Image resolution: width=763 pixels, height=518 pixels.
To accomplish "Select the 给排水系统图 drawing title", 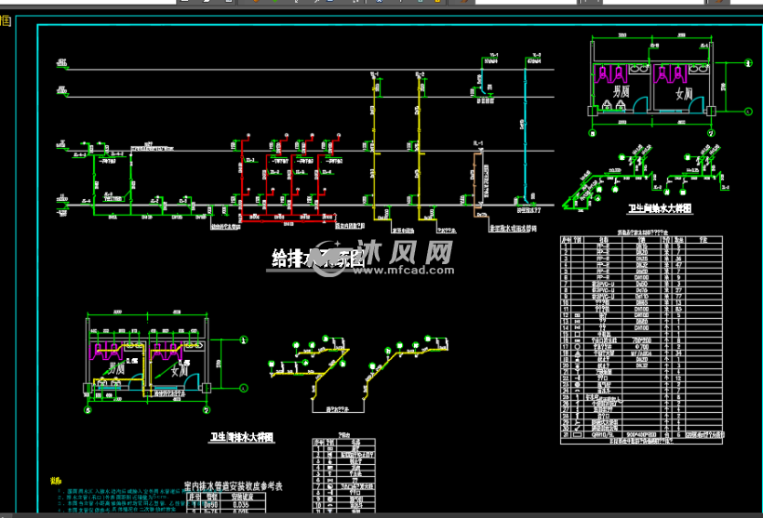I will pyautogui.click(x=317, y=259).
